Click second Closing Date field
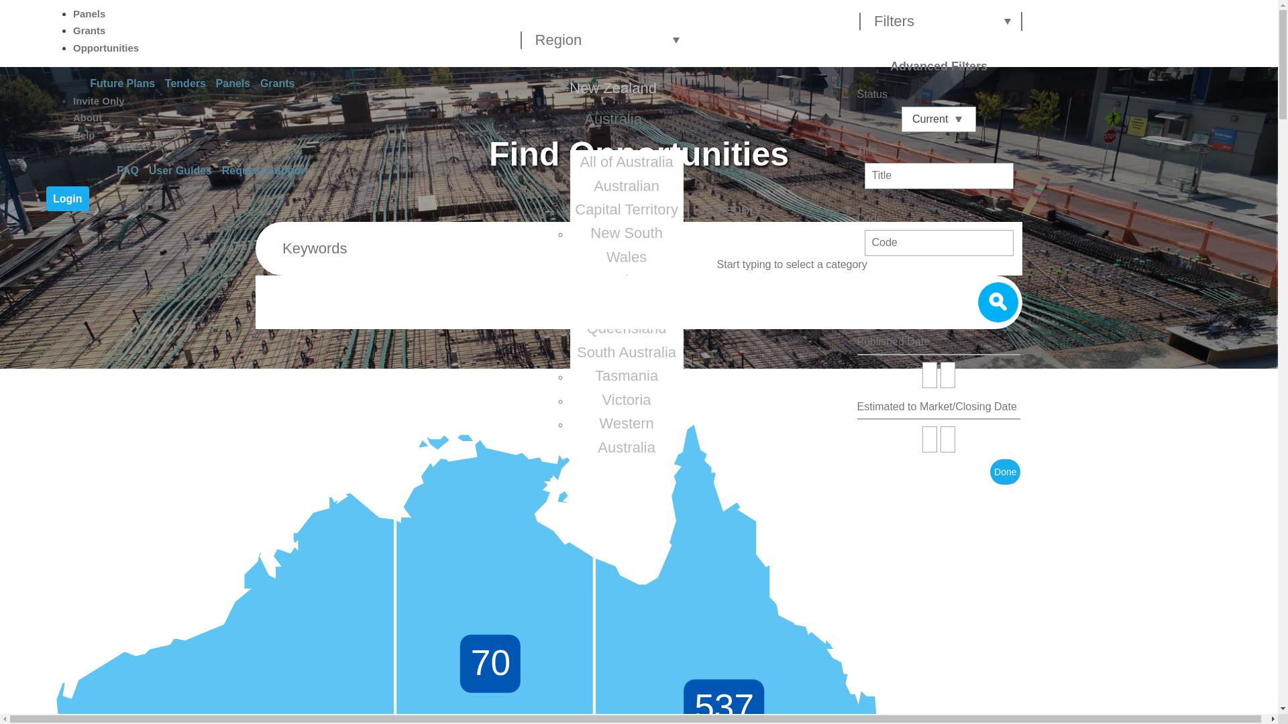 (947, 440)
